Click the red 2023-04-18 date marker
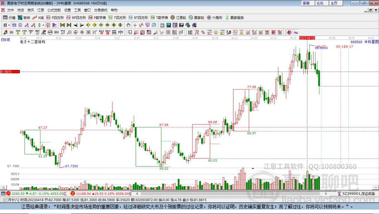This screenshot has height=214, width=379. coord(307,38)
